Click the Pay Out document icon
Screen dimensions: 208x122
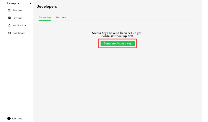coord(9,18)
